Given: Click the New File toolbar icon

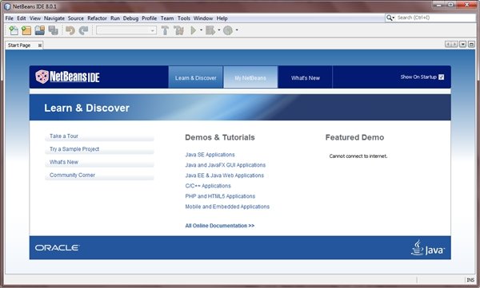Looking at the screenshot, I should point(13,30).
